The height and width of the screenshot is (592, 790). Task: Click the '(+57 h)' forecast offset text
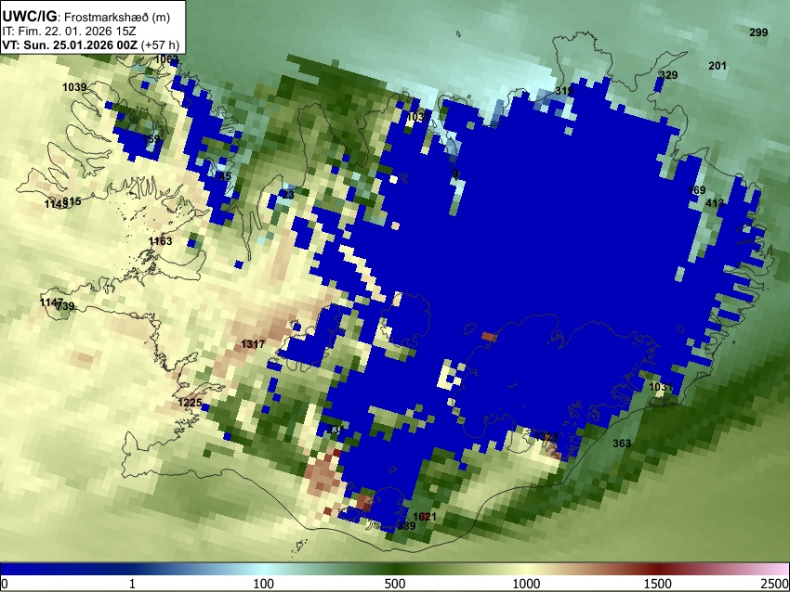coord(160,45)
